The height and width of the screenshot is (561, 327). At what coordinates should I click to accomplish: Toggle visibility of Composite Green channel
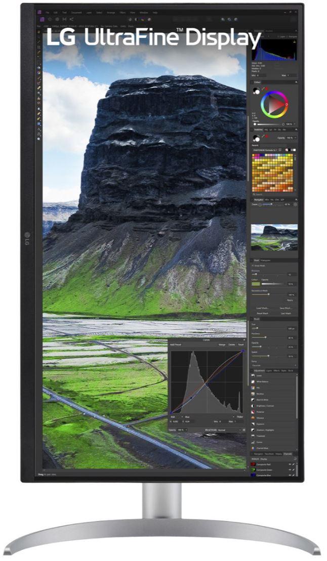click(x=290, y=470)
